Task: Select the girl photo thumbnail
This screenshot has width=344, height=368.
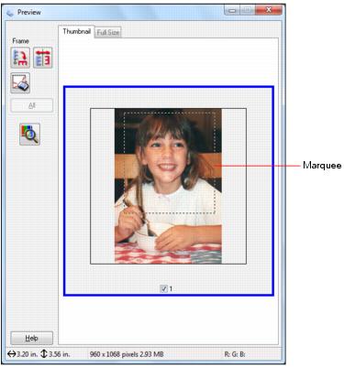Action: tap(168, 186)
